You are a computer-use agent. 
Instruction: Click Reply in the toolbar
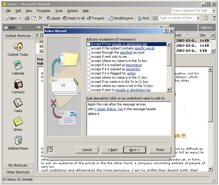coord(54,18)
